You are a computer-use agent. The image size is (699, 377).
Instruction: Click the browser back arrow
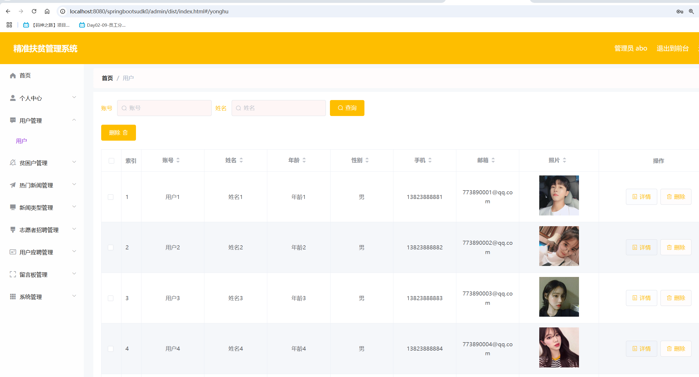click(x=8, y=11)
